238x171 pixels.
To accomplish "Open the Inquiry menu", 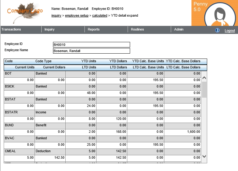I will tap(49, 30).
